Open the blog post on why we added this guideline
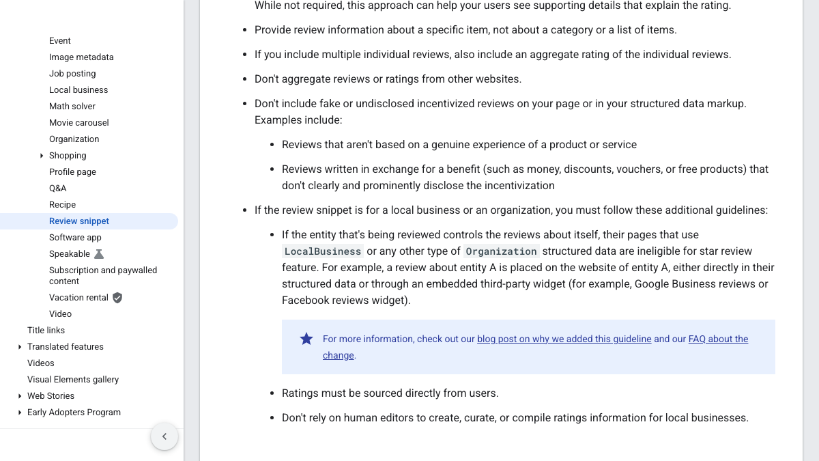The width and height of the screenshot is (819, 461). [x=564, y=339]
